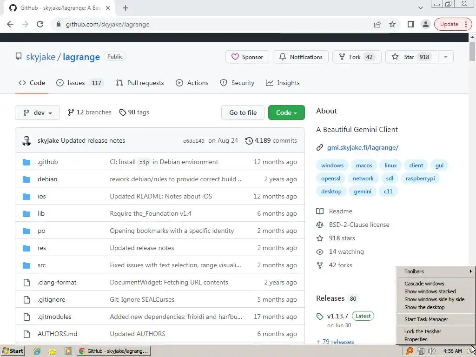Star the lagrange repository

click(412, 57)
